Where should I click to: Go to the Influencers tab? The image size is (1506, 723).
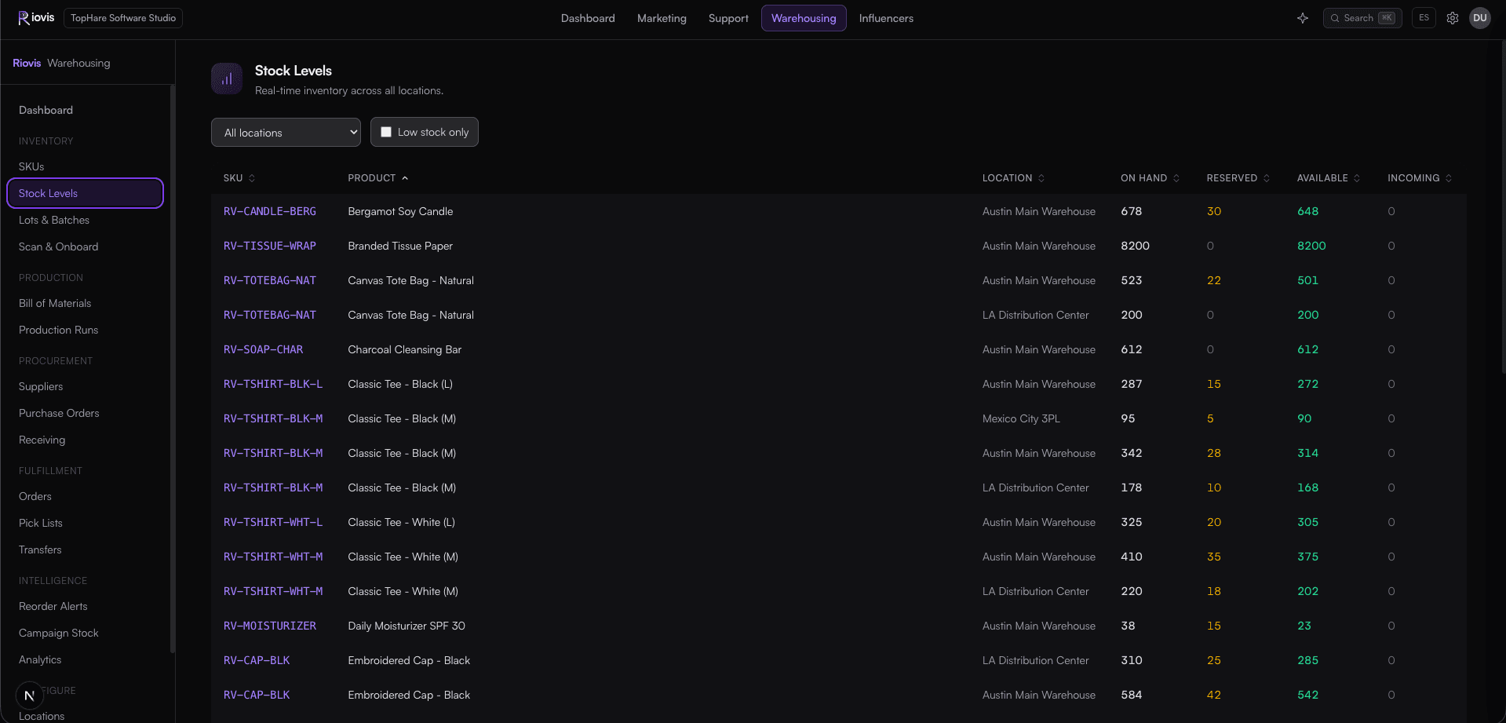pos(886,18)
